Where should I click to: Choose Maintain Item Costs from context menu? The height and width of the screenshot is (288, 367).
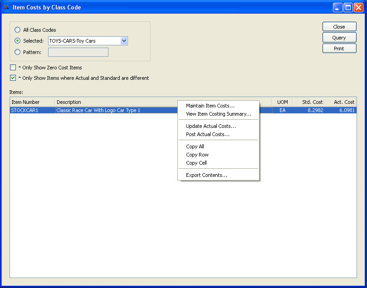click(x=218, y=106)
